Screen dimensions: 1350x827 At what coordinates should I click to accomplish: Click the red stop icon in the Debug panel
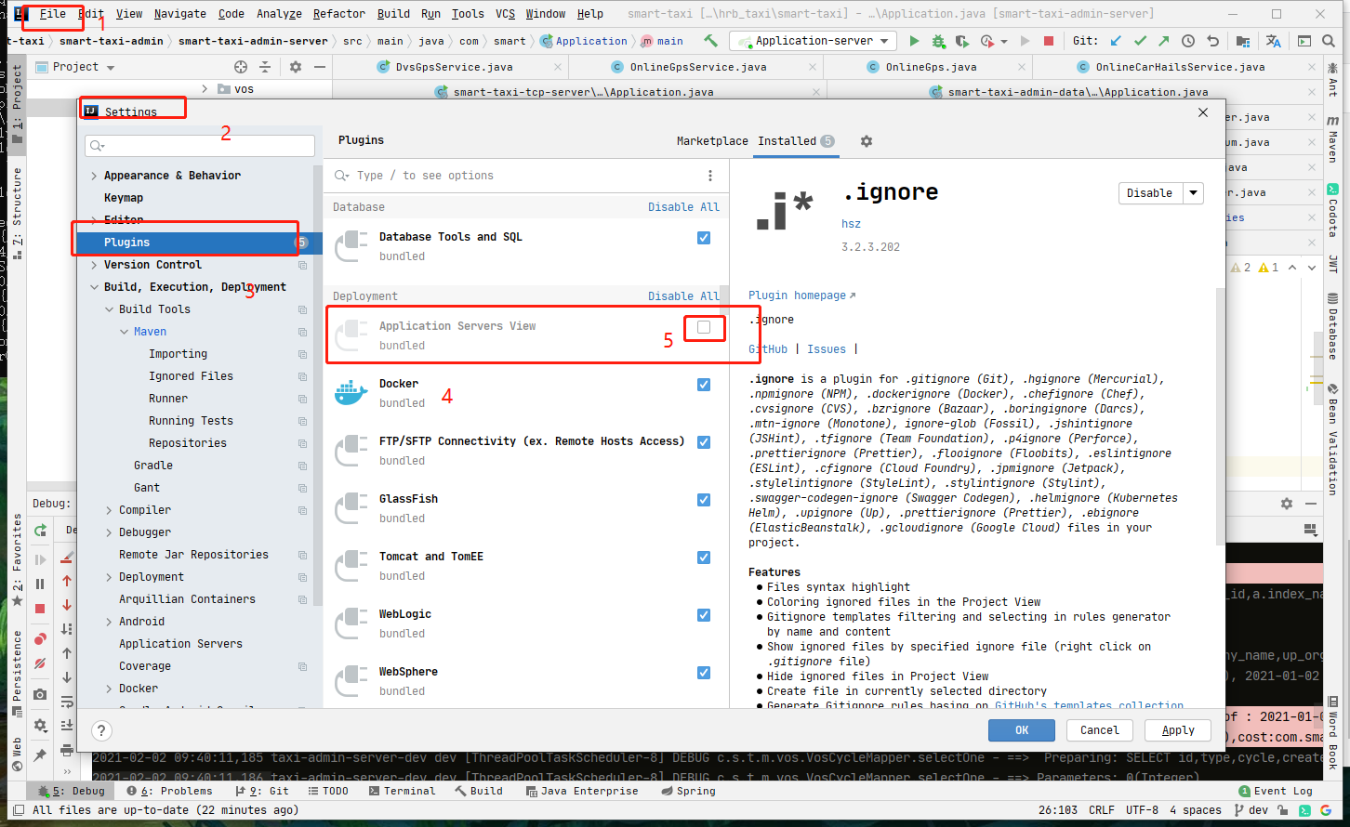click(x=40, y=609)
